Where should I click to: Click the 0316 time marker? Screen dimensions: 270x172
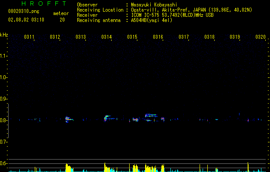pos(158,37)
